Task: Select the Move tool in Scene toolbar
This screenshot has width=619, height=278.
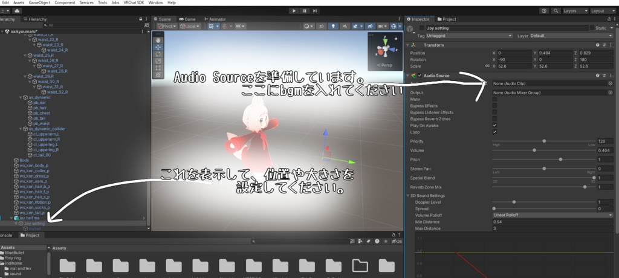Action: [158, 47]
